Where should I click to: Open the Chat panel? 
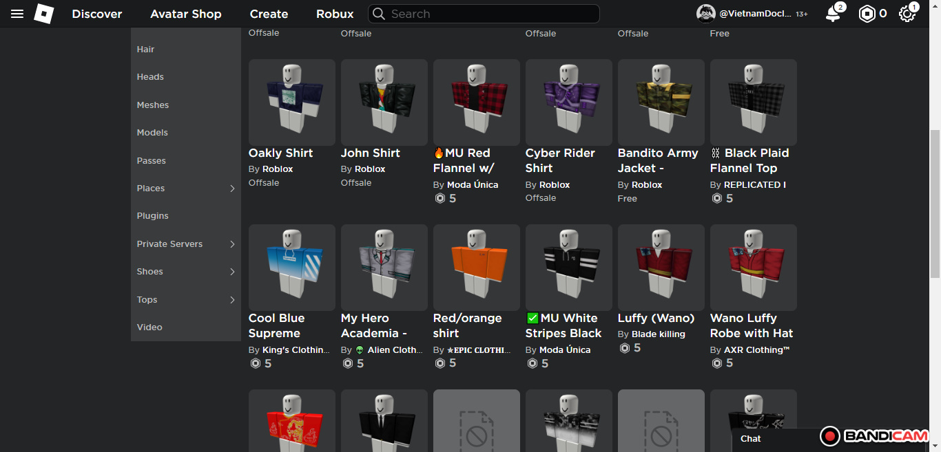coord(751,438)
